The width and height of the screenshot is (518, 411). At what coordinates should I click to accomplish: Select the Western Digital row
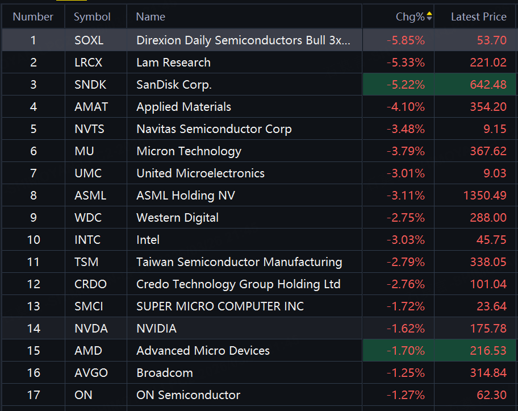(177, 218)
